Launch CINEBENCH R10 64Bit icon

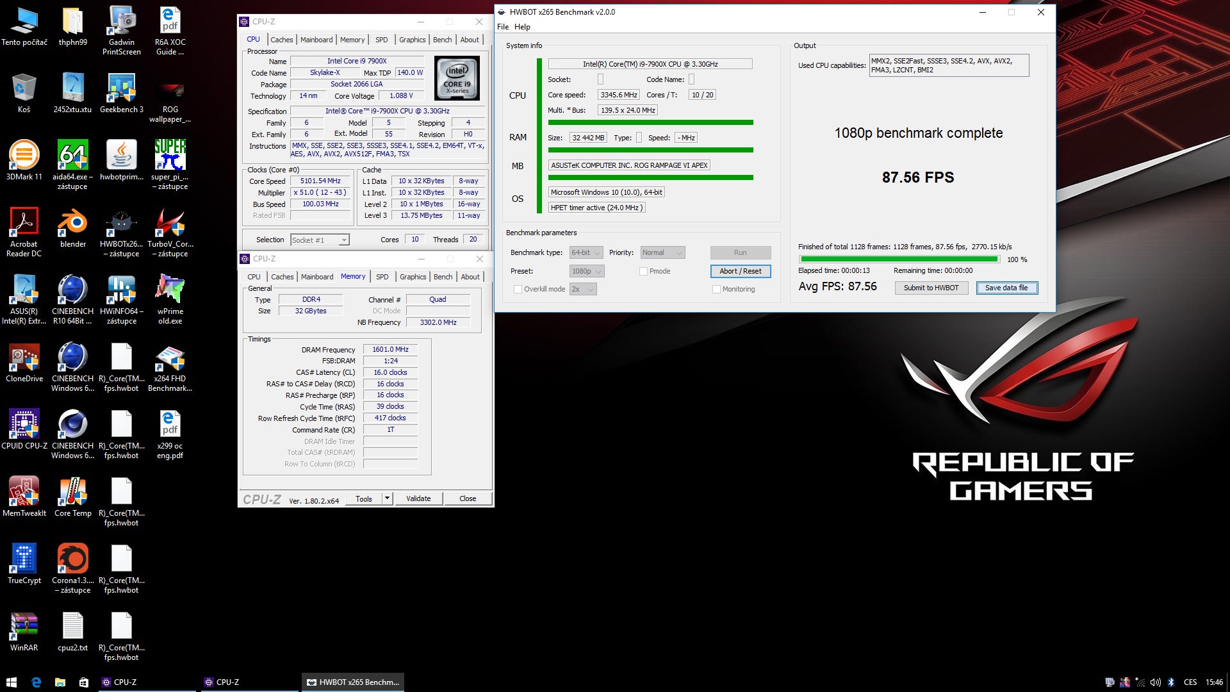pyautogui.click(x=73, y=300)
